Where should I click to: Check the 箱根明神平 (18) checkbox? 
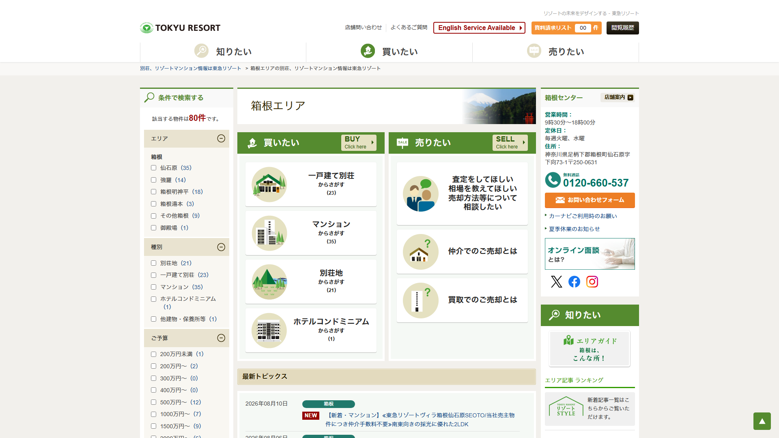(153, 192)
